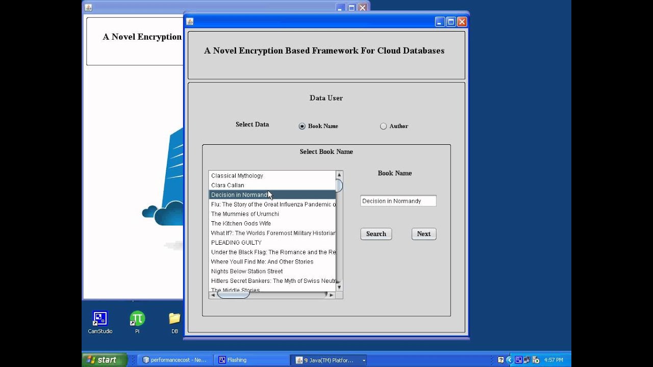Viewport: 653px width, 367px height.
Task: Minimize the front Data User window
Action: tap(440, 21)
